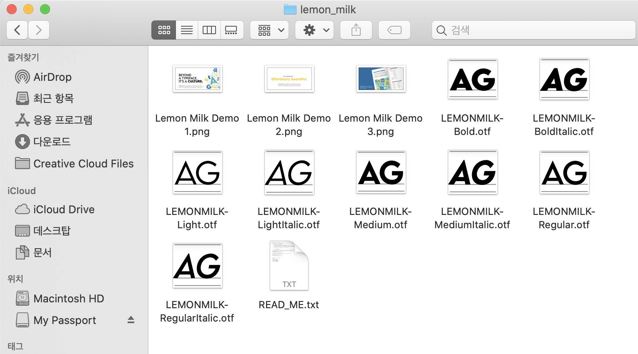Open 최근 항목 in the sidebar
This screenshot has width=638, height=354.
pyautogui.click(x=45, y=98)
